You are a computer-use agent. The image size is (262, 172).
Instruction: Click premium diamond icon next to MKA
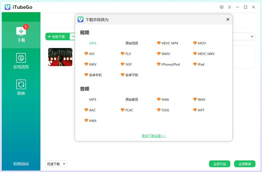[x=86, y=120]
